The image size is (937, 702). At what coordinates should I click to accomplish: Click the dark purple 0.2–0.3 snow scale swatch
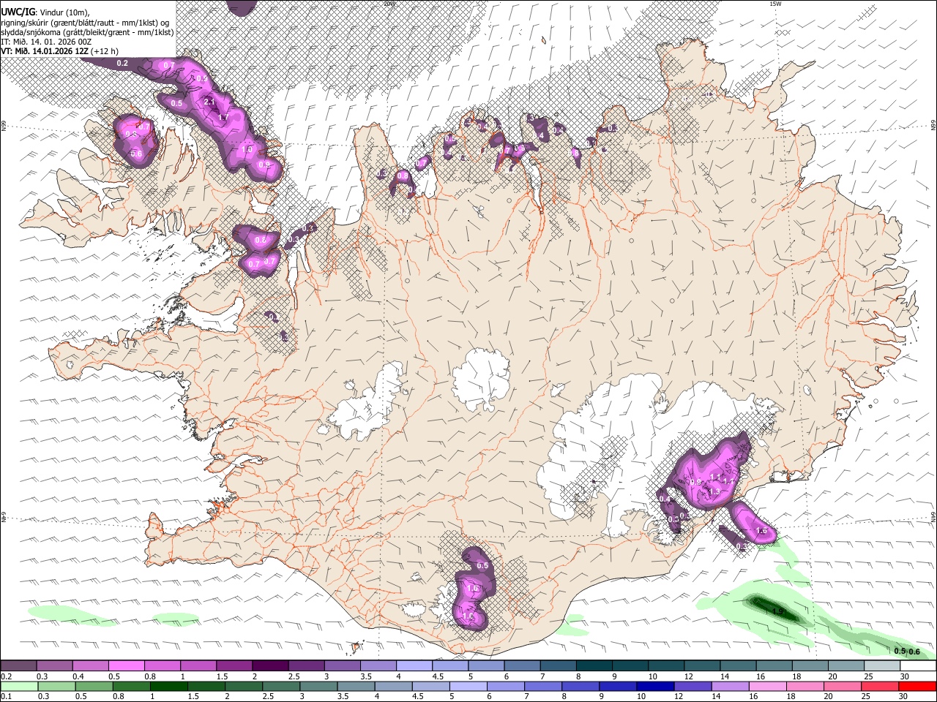click(18, 665)
